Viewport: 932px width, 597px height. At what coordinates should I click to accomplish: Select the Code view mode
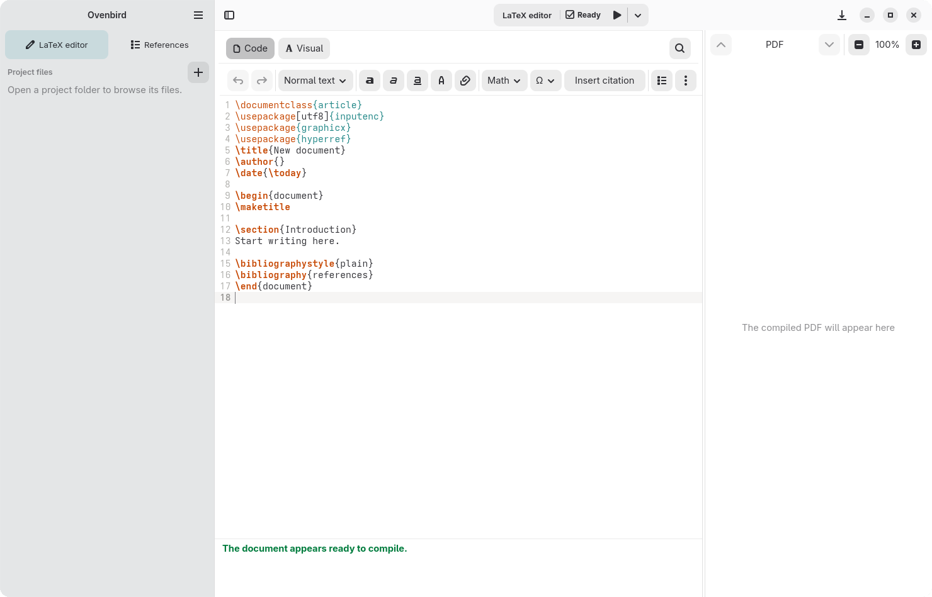(251, 48)
